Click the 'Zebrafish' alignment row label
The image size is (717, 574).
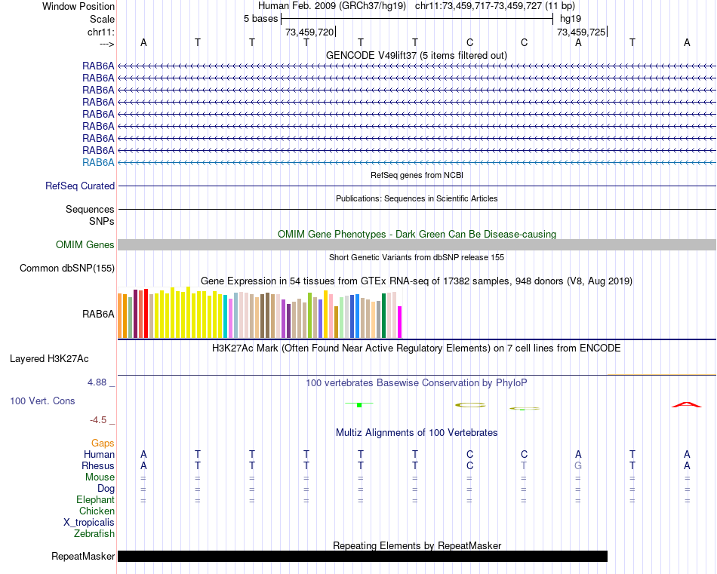click(94, 534)
